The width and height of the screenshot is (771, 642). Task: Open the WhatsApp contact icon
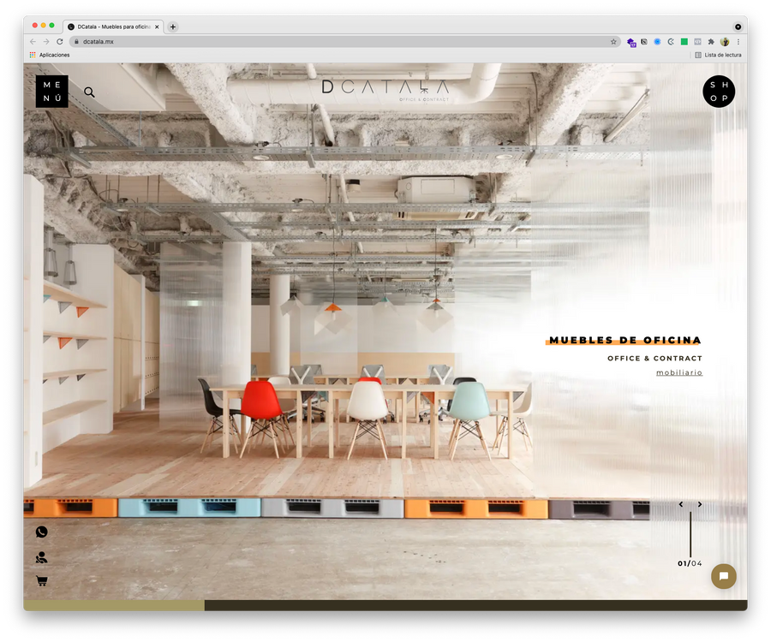42,532
